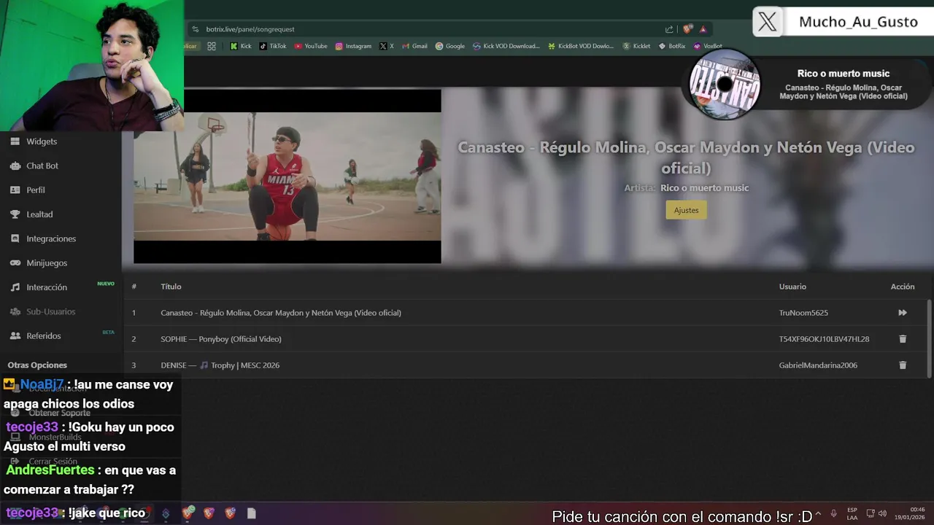This screenshot has width=934, height=525.
Task: Click the taskbar microphone icon
Action: click(x=834, y=513)
